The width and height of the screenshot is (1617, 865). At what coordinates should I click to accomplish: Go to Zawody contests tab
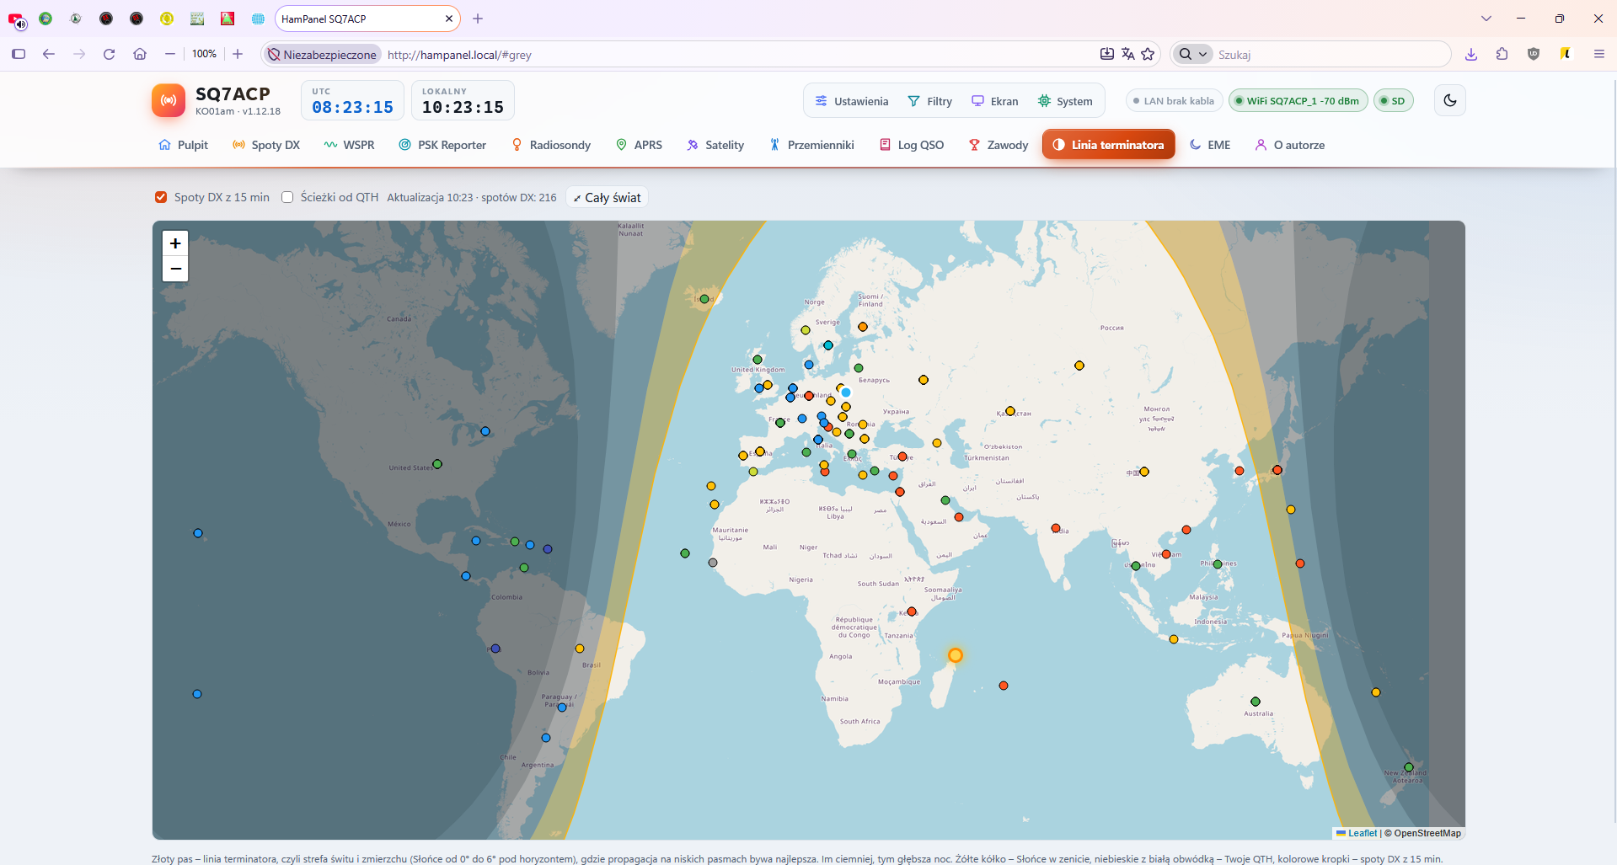pos(998,145)
